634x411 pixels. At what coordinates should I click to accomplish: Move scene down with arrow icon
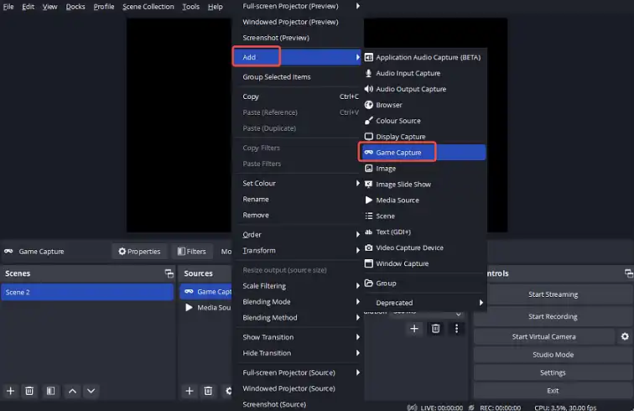pyautogui.click(x=91, y=391)
